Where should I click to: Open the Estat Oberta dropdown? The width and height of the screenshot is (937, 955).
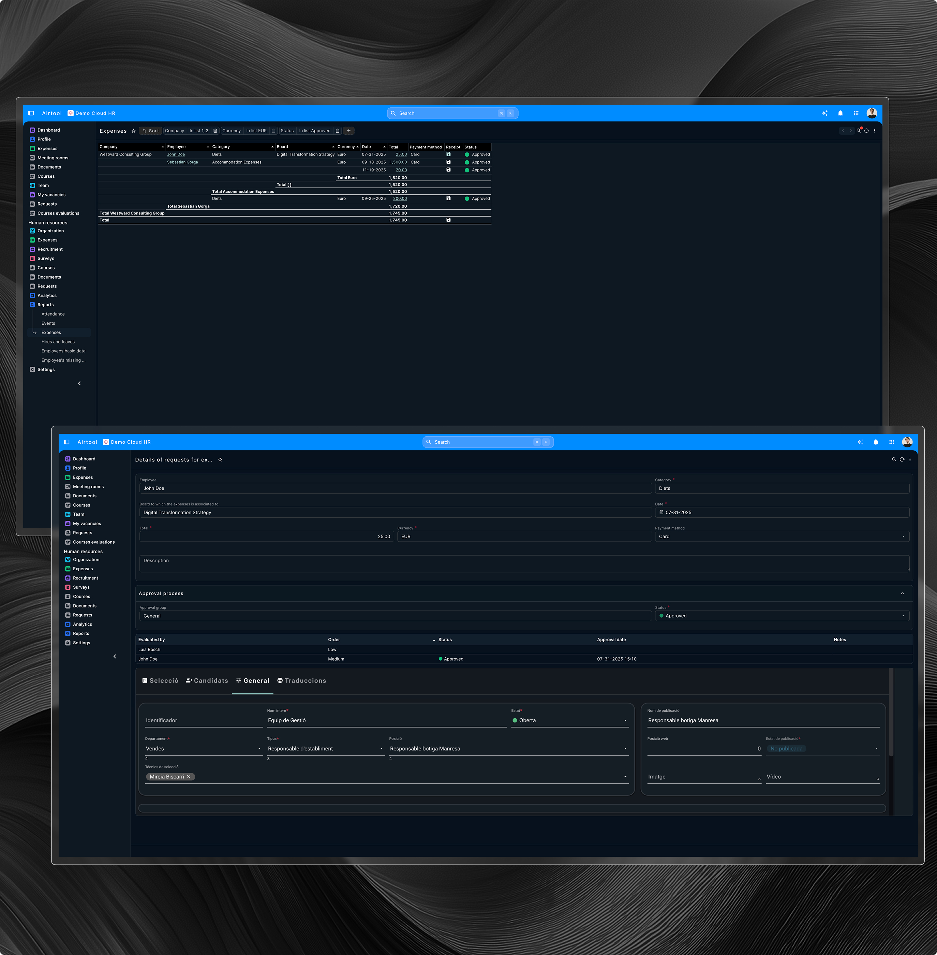point(569,720)
